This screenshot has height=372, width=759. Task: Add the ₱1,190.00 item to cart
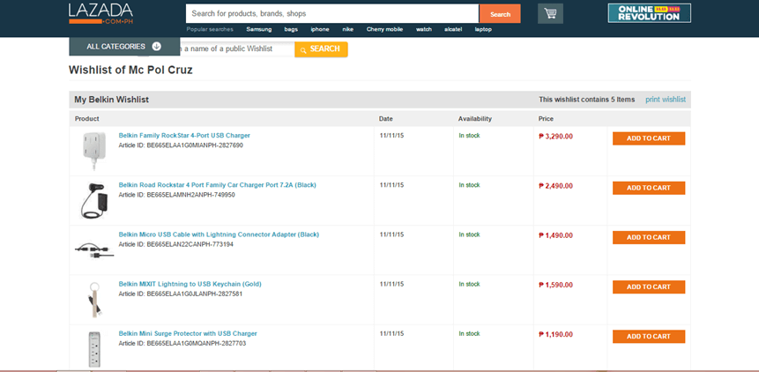pos(649,337)
